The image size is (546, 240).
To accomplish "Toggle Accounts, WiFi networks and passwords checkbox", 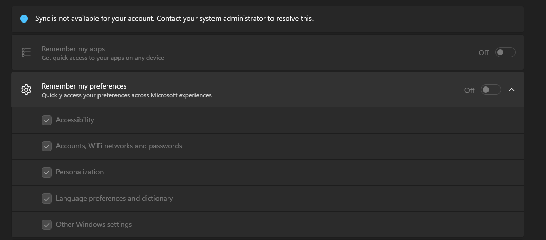I will pyautogui.click(x=47, y=146).
